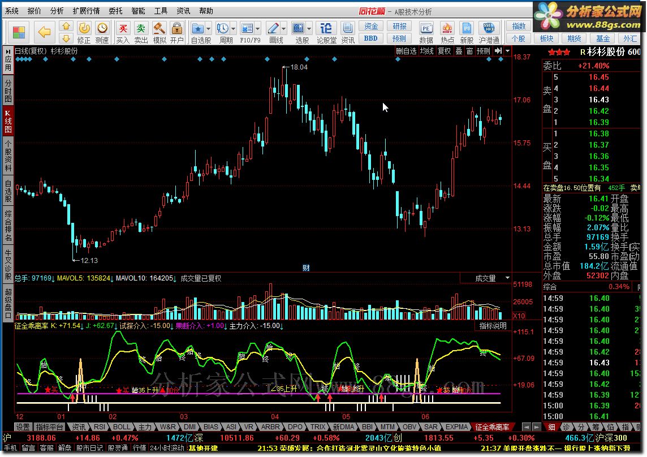The image size is (647, 457).
Task: Click the 财 marker on the price chart
Action: (x=306, y=268)
